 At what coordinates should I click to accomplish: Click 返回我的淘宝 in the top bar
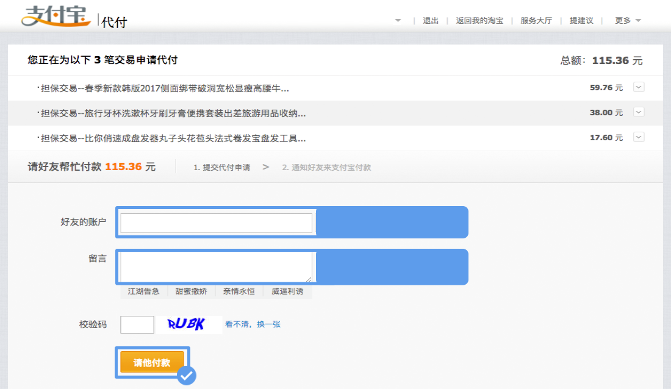point(479,20)
